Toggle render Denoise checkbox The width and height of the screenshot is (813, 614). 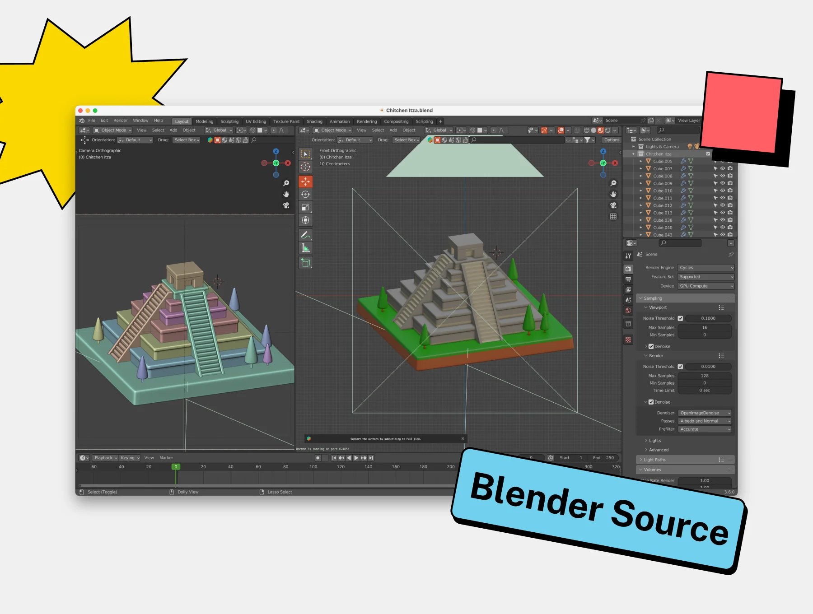[651, 402]
